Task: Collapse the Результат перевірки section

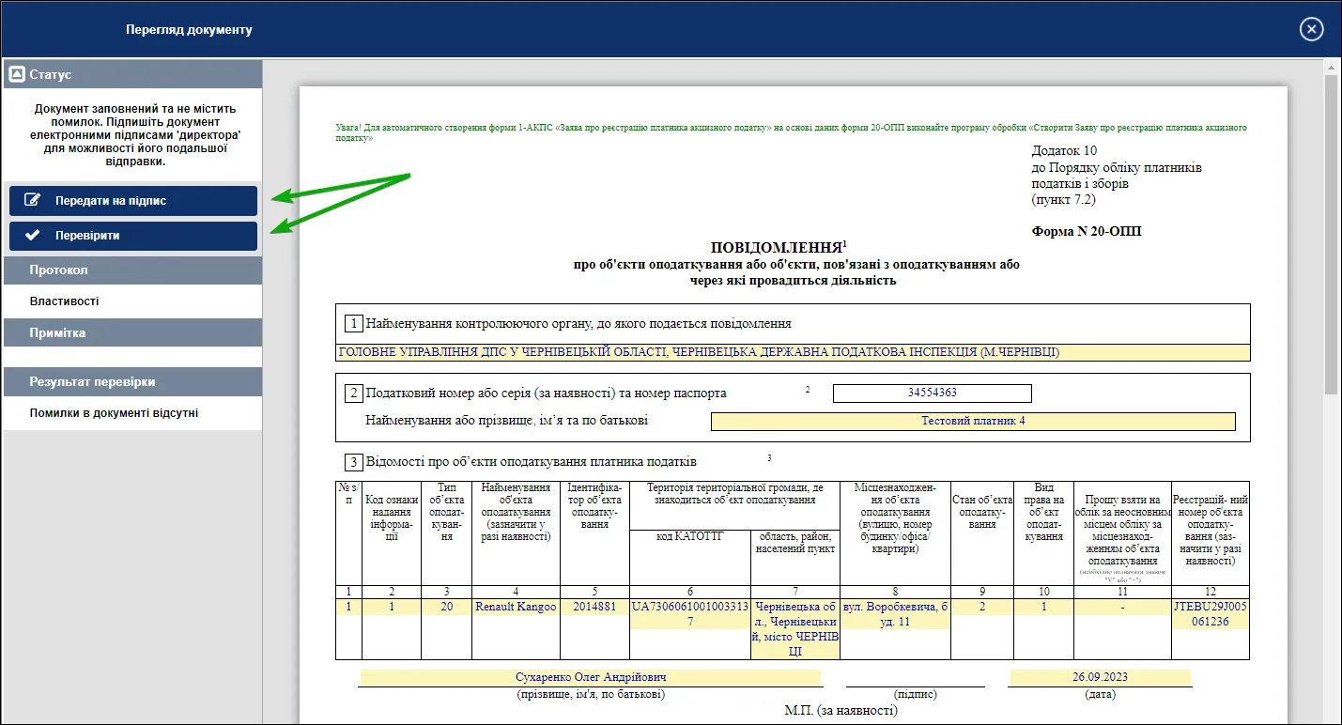Action: click(x=132, y=382)
